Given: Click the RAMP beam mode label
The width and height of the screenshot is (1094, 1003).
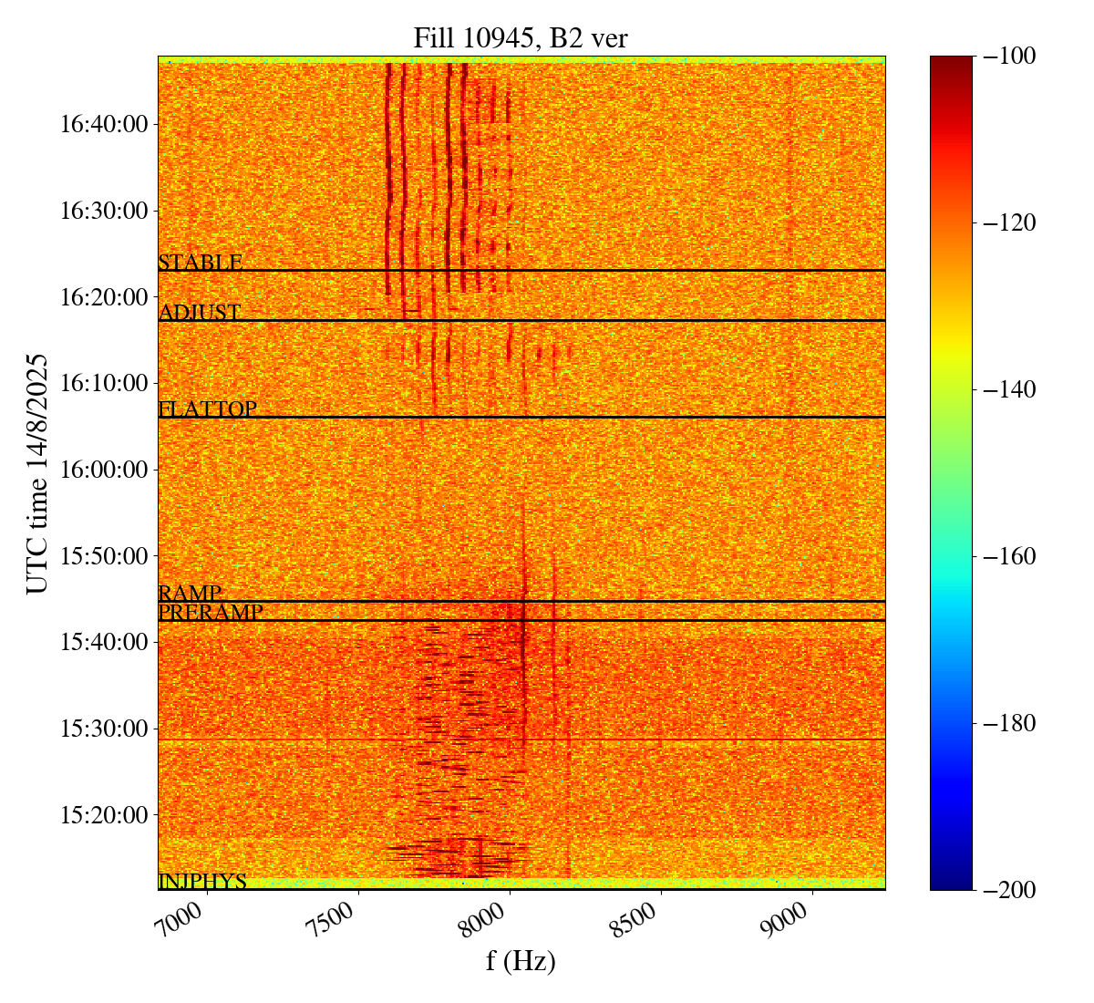Looking at the screenshot, I should tap(190, 594).
